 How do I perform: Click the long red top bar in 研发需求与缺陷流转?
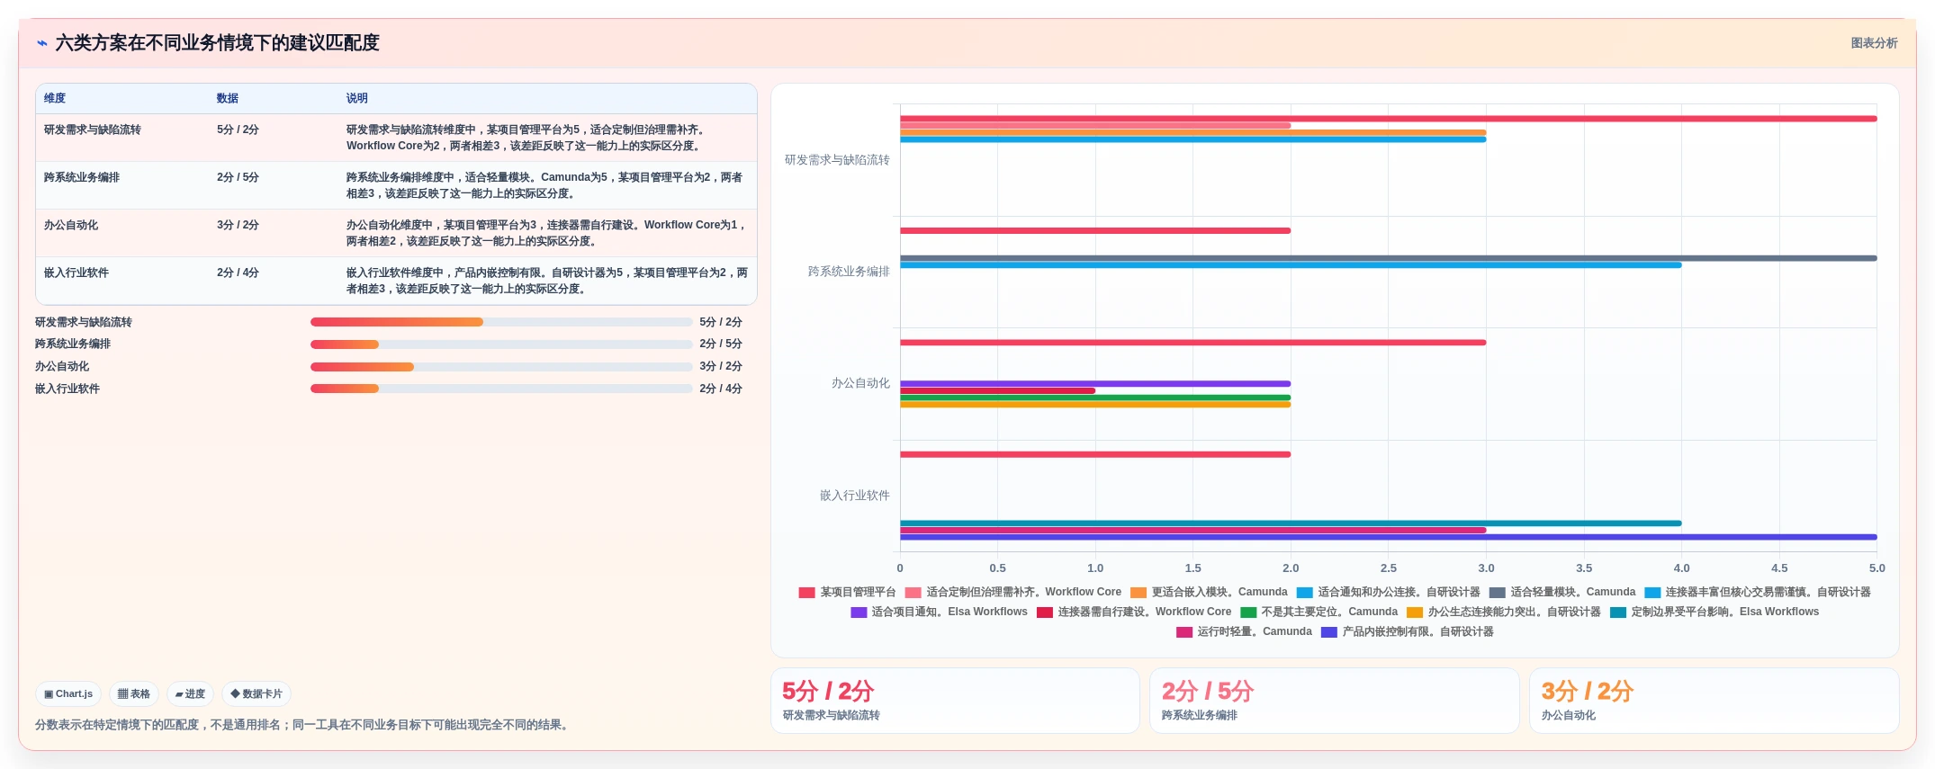point(1388,119)
